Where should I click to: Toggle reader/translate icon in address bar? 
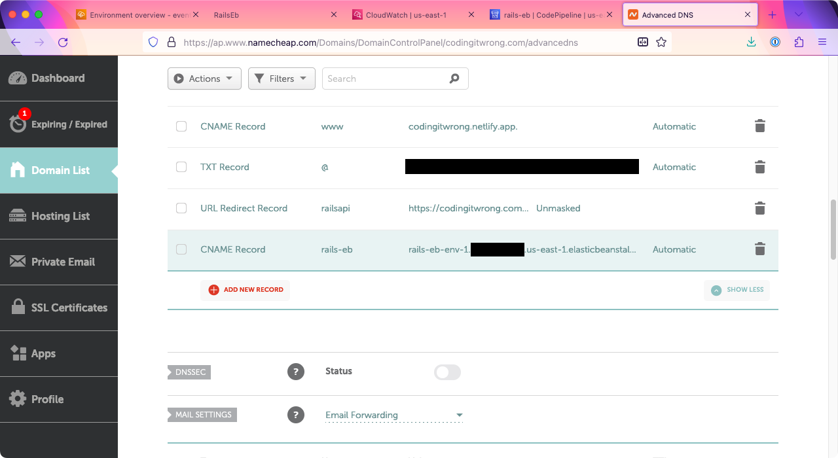coord(643,42)
